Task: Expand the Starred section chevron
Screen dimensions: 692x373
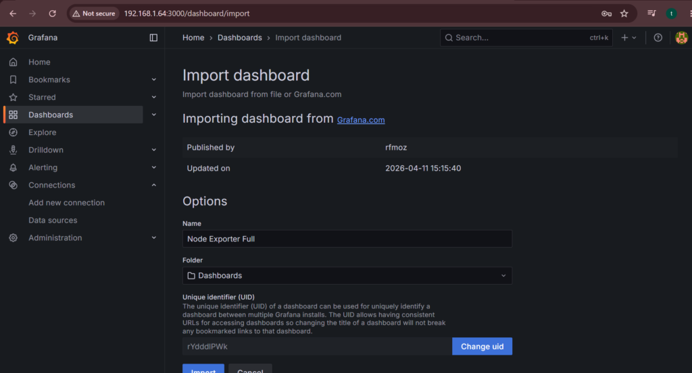Action: coord(154,97)
